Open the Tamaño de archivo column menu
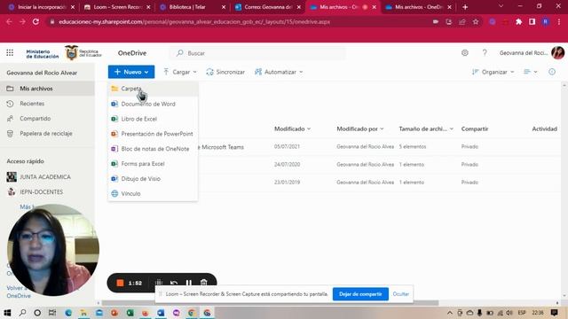Image resolution: width=568 pixels, height=319 pixels. point(426,128)
